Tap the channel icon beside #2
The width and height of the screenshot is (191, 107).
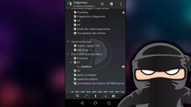tap(75, 71)
